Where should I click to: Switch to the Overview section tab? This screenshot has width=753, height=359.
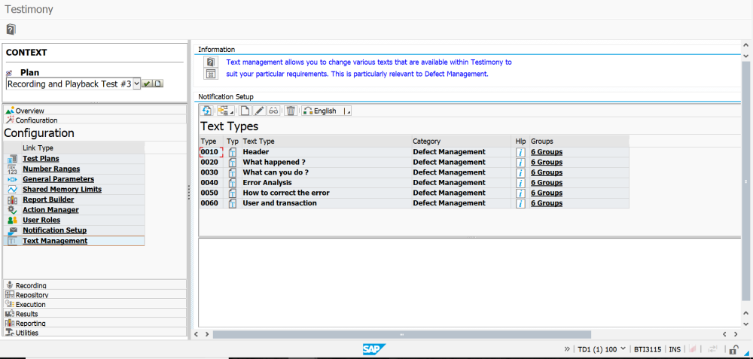tap(95, 111)
